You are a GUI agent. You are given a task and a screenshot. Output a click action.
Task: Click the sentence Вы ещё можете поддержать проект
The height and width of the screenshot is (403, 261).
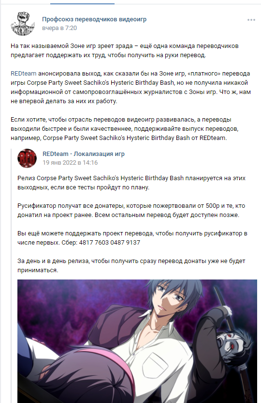[132, 238]
